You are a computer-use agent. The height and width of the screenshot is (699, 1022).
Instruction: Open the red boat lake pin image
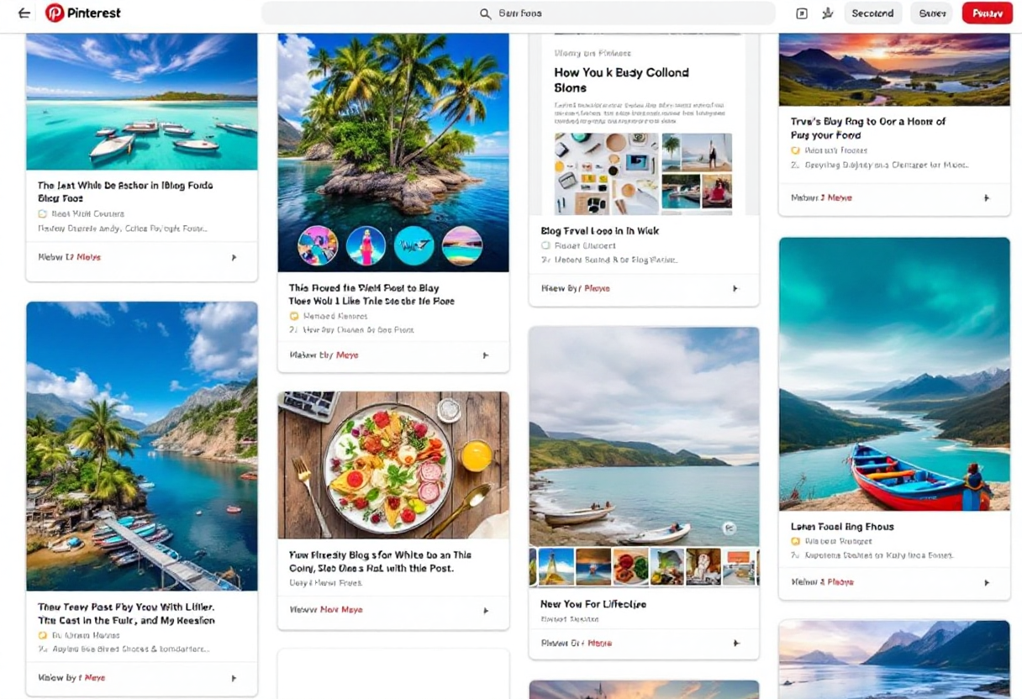click(x=894, y=374)
